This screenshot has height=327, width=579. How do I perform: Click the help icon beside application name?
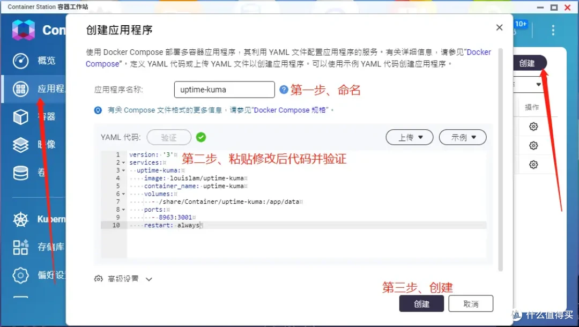click(x=284, y=90)
